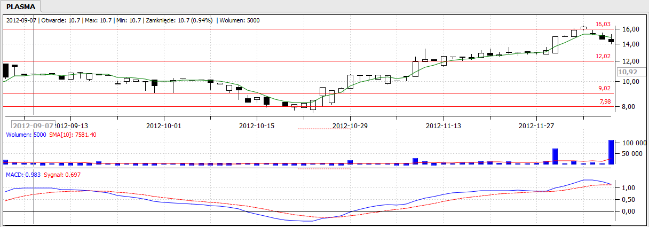Click the tallest volume bar at far right

[611, 152]
